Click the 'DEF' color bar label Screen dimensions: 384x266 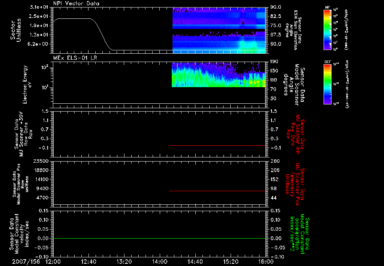pos(327,62)
